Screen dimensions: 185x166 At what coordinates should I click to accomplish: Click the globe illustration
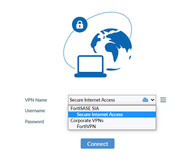coord(111,49)
